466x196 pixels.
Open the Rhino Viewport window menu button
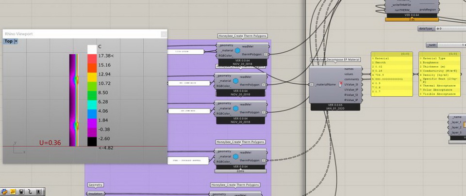(164, 34)
